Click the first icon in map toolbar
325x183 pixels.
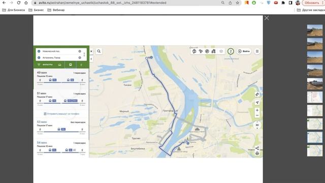[194, 51]
